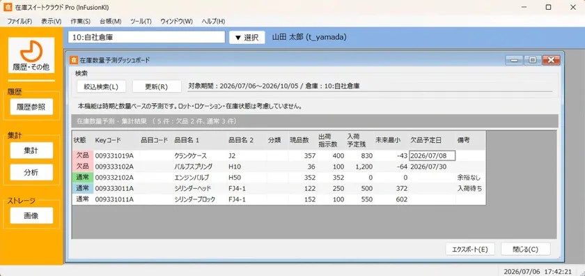Click the green 通常 status of エンジンバルブ row
The image size is (585, 276).
[82, 178]
